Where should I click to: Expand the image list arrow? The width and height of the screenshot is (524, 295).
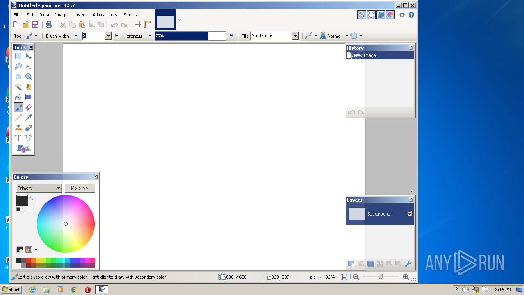coord(179,20)
